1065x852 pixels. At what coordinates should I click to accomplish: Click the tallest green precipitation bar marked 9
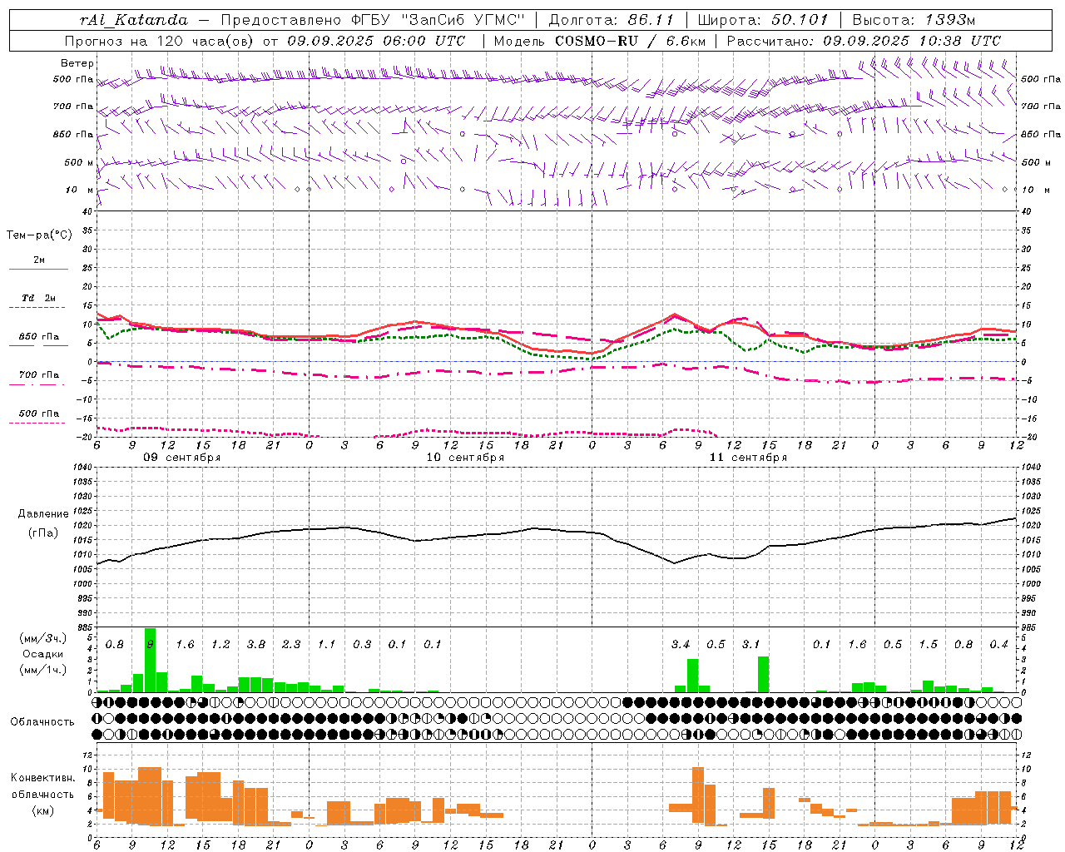tap(150, 660)
